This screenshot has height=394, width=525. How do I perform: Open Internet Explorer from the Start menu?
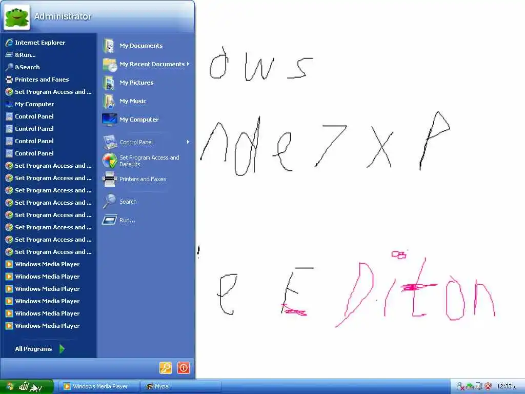(49, 43)
